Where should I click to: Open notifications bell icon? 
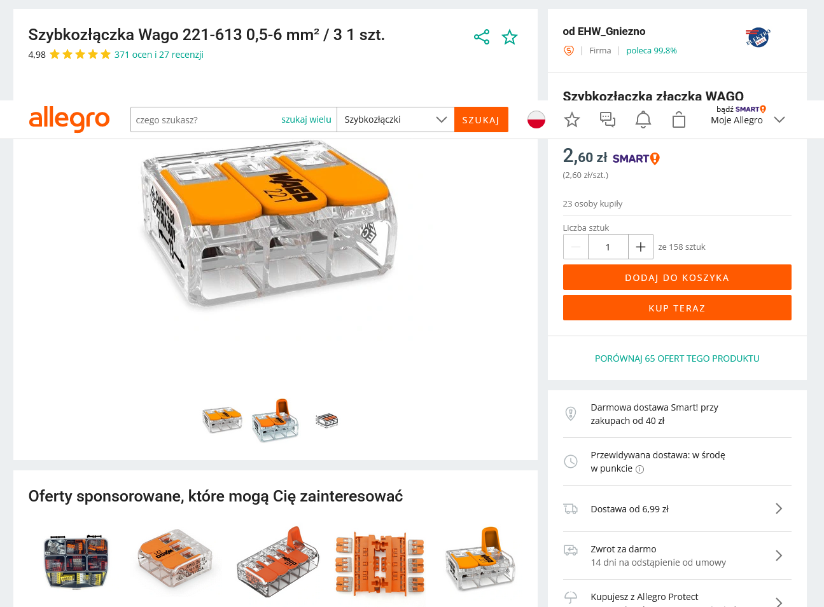coord(643,119)
